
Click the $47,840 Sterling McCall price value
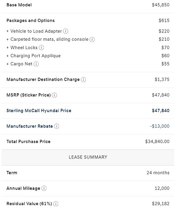click(x=161, y=110)
